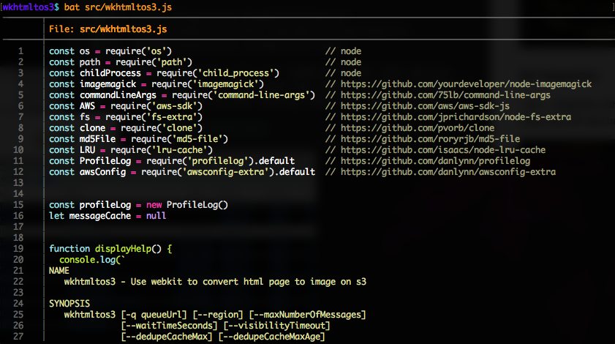Click the '[--waitTimeSeconds]' option text

pyautogui.click(x=169, y=326)
